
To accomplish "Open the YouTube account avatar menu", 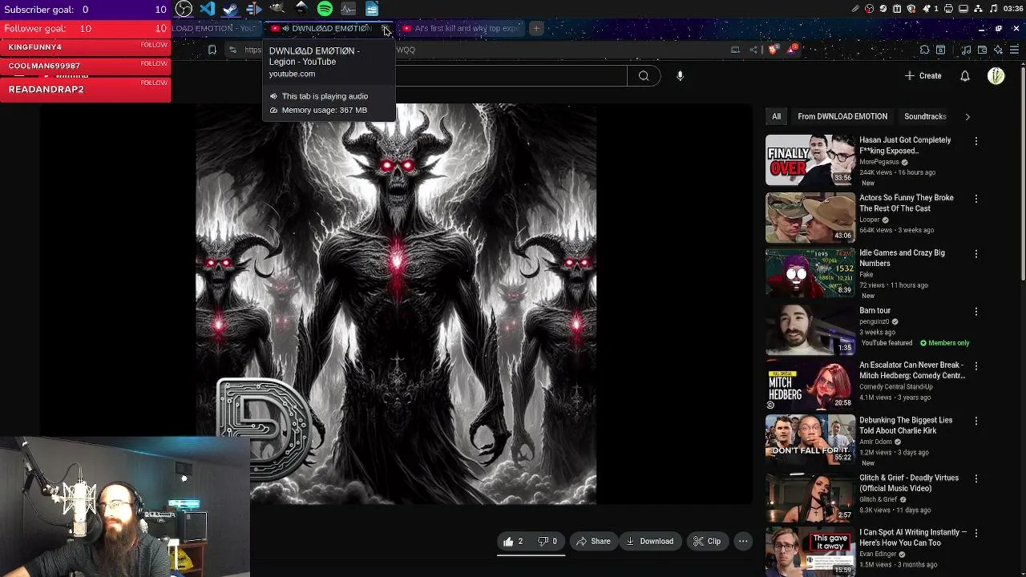I will (996, 75).
